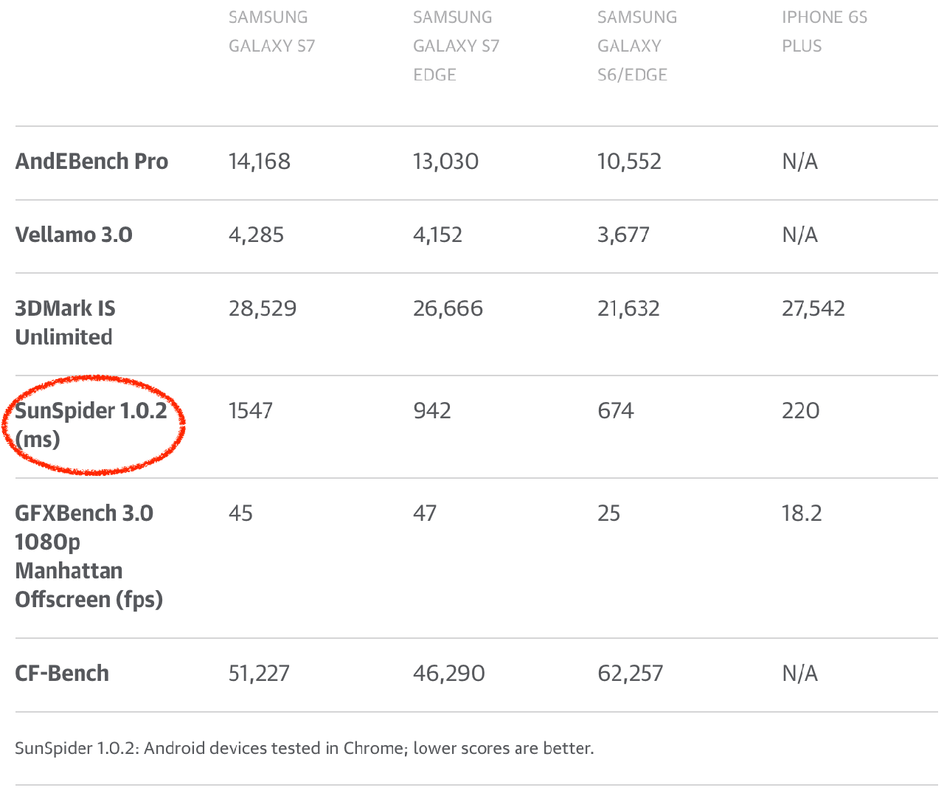Click the 27,542 iPhone 3DMark score

[813, 308]
